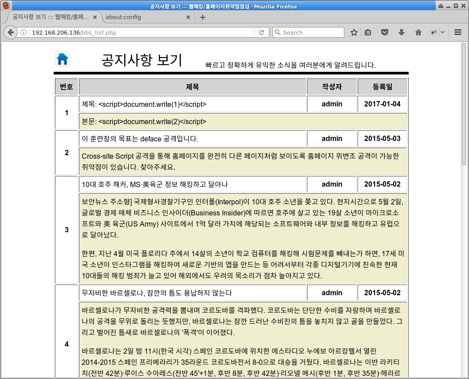
Task: Click the vertical page scrollbar thumb
Action: [x=464, y=104]
